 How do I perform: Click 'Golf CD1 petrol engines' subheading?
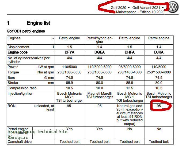tap(26, 31)
